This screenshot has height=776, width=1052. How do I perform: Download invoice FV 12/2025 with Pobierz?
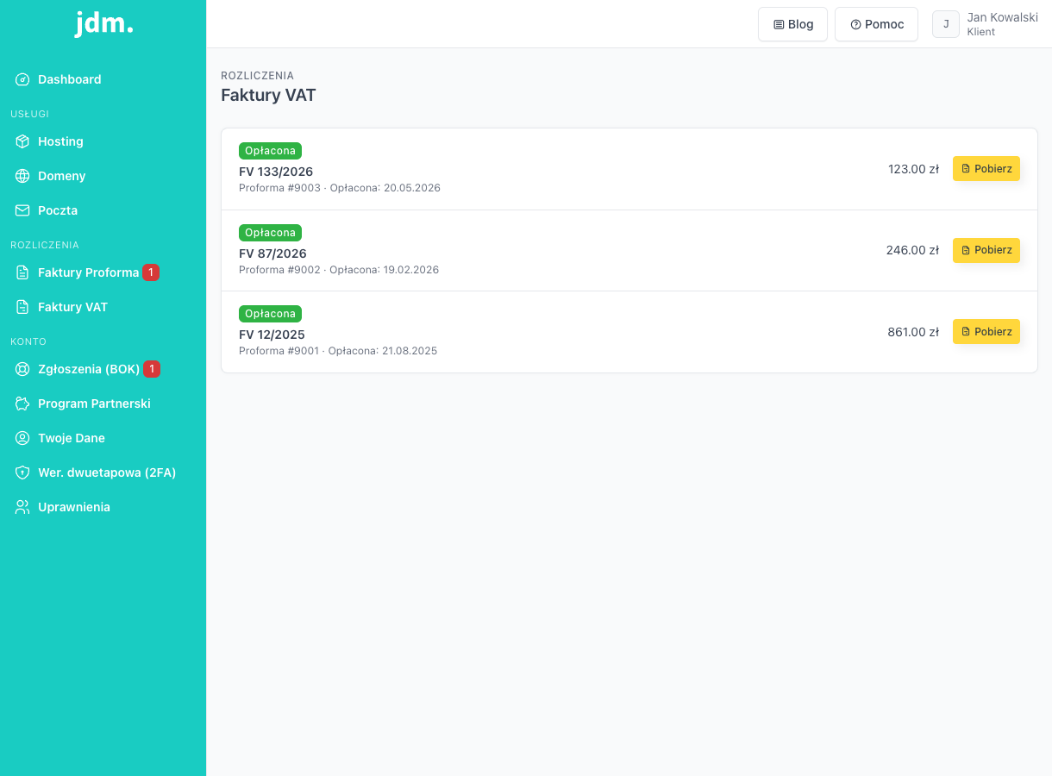986,332
